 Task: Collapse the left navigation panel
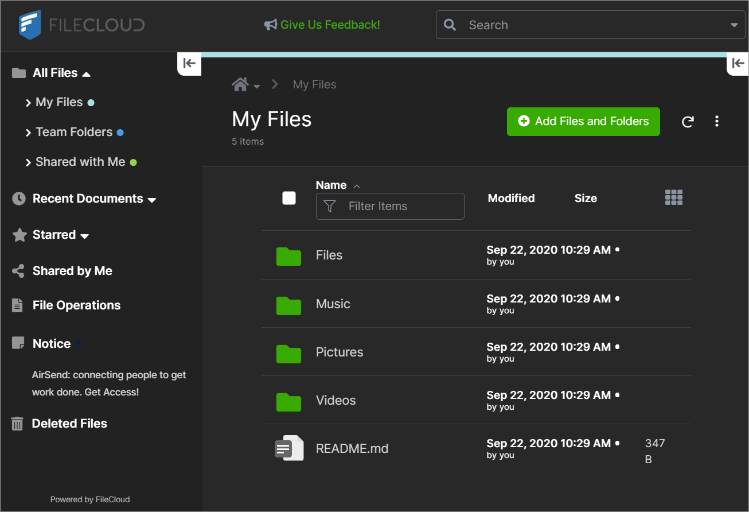(x=189, y=64)
